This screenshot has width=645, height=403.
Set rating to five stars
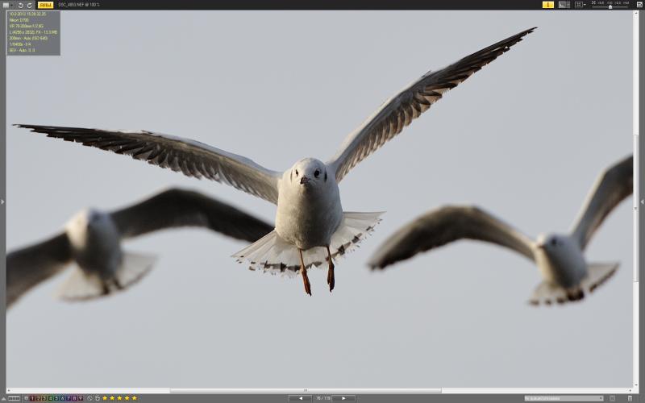pyautogui.click(x=134, y=398)
